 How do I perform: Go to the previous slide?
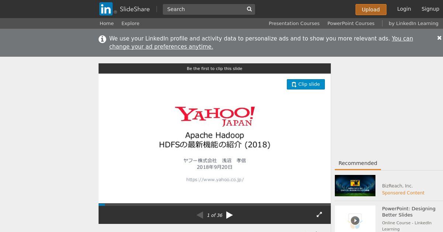200,215
